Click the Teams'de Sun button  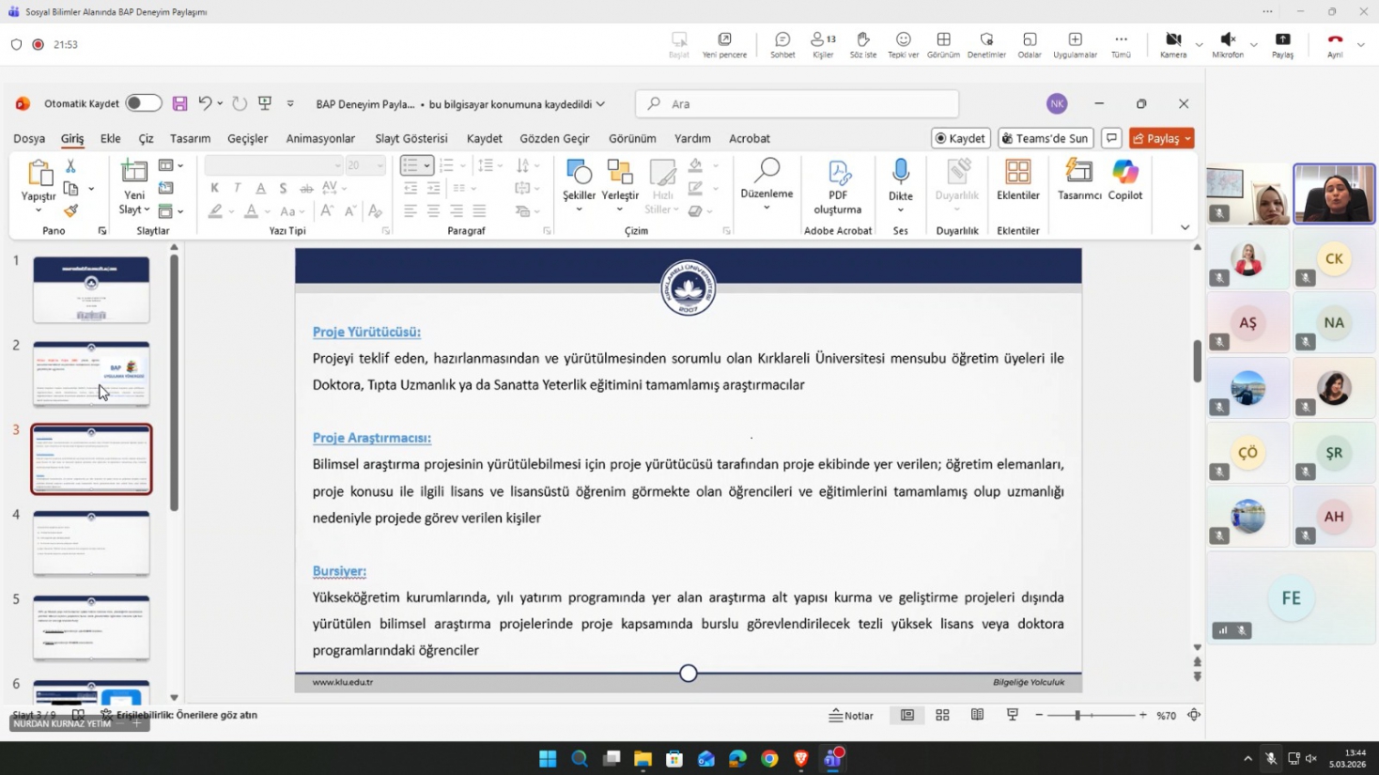pyautogui.click(x=1045, y=138)
